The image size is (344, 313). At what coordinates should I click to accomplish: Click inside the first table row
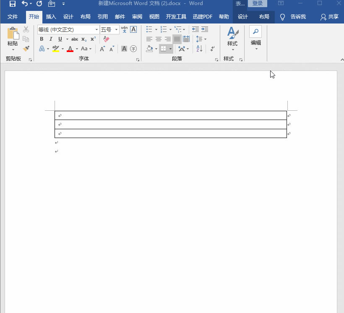(x=168, y=115)
